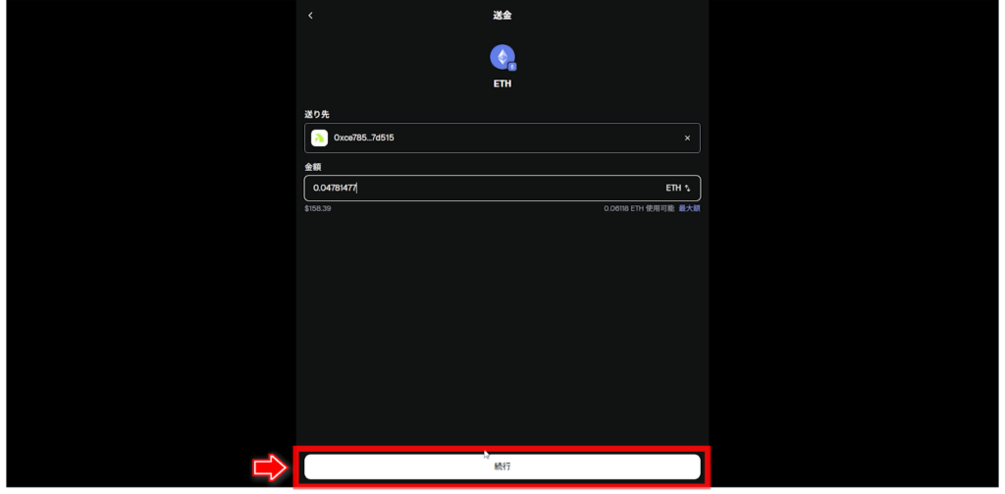The width and height of the screenshot is (1005, 494).
Task: Click the round Ethereum coin logo
Action: pyautogui.click(x=502, y=56)
